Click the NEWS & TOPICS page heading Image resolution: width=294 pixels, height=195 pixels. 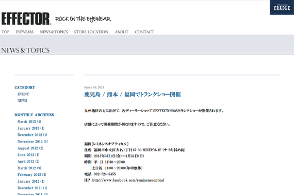(x=25, y=50)
